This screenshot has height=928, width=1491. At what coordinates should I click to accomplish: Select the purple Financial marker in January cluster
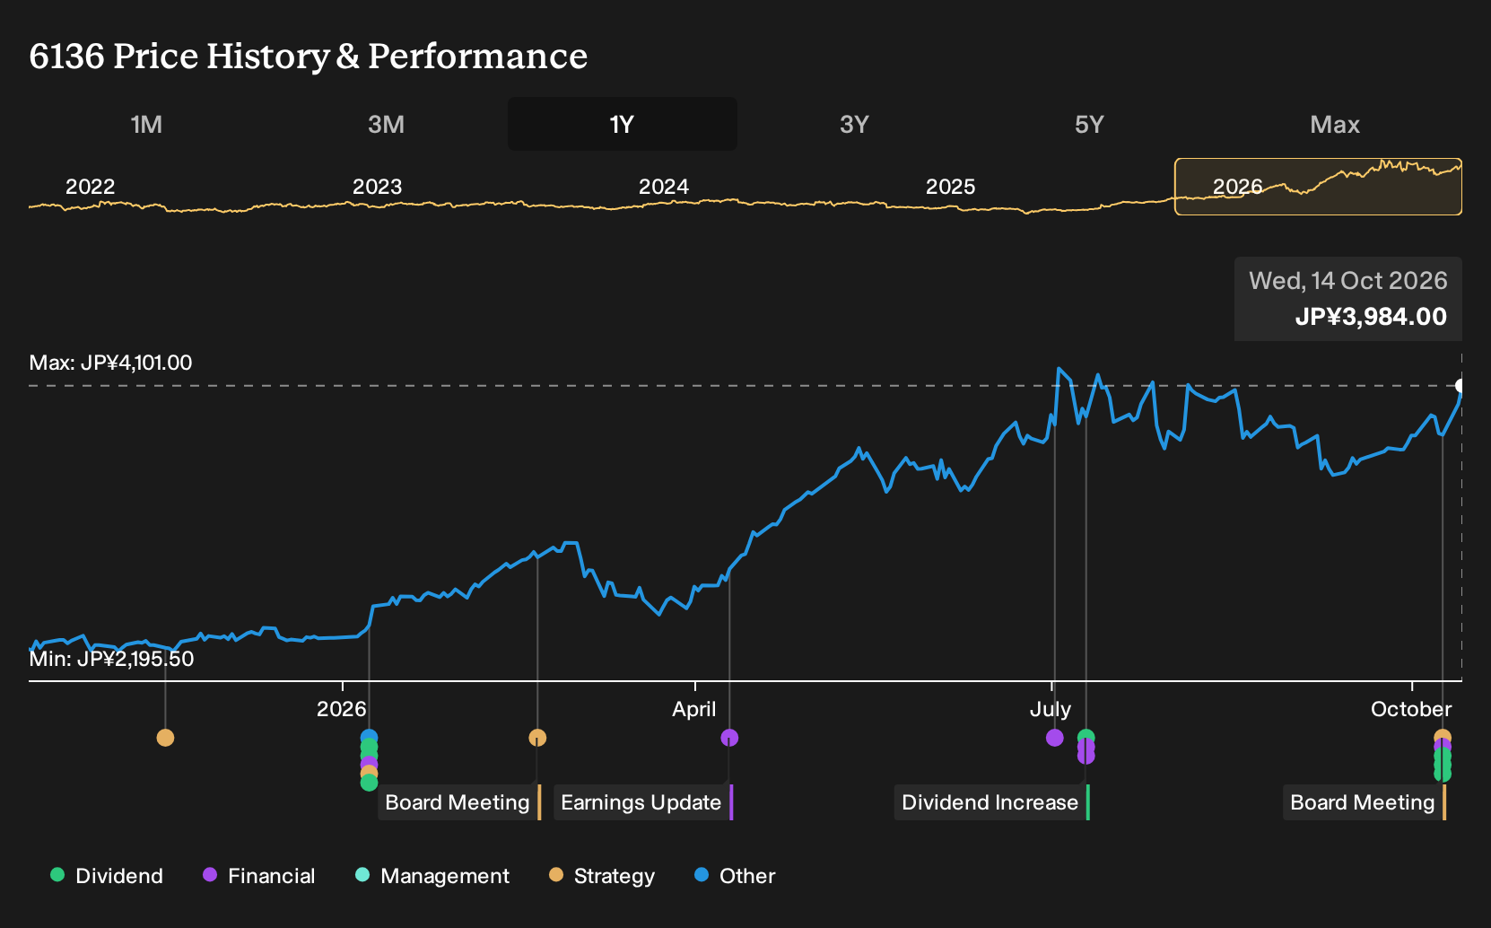click(x=369, y=763)
